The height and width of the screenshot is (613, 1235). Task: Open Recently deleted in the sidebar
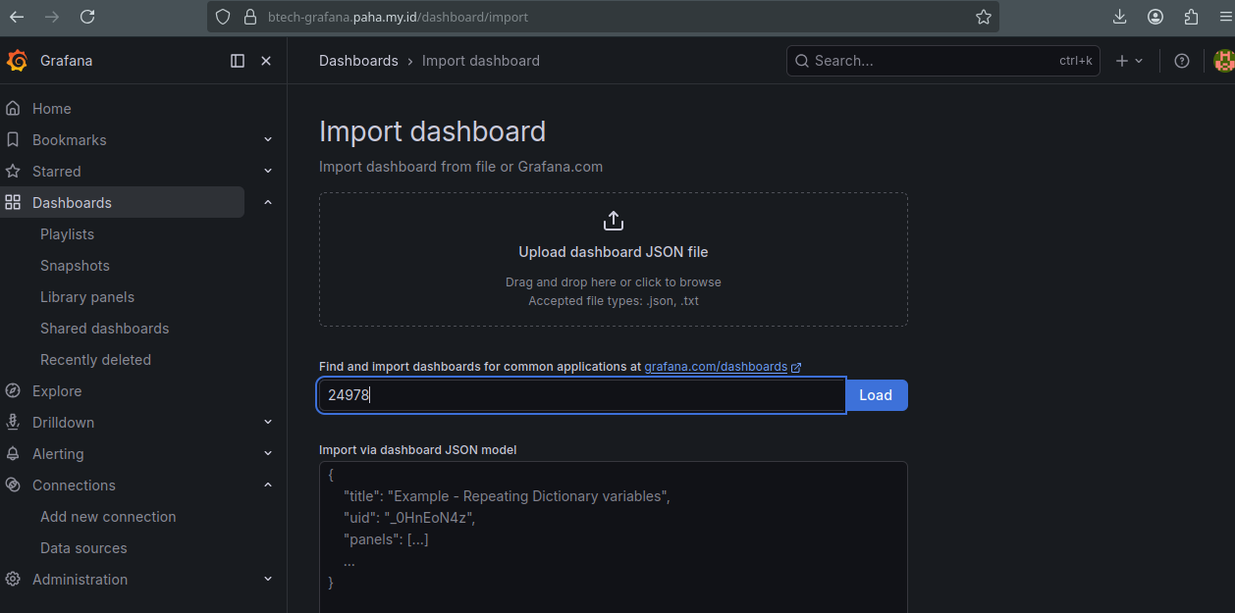95,360
